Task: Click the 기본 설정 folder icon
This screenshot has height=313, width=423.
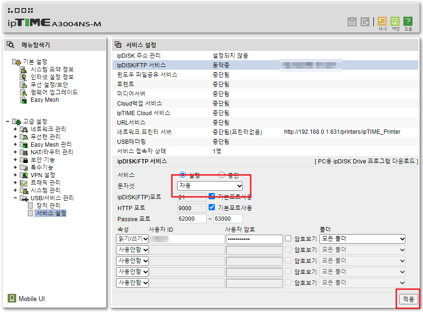Action: (x=16, y=62)
